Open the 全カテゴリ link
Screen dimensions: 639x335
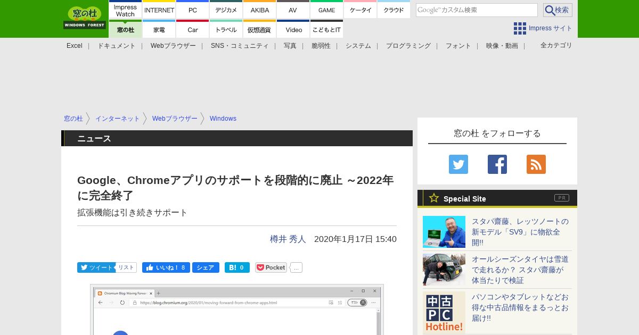click(x=556, y=45)
